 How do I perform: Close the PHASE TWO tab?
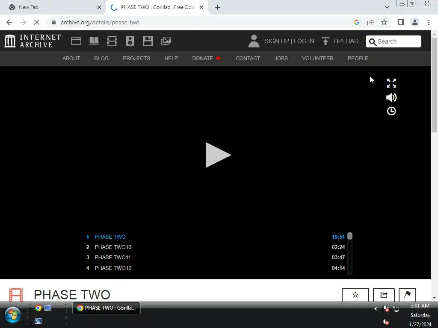pyautogui.click(x=201, y=7)
